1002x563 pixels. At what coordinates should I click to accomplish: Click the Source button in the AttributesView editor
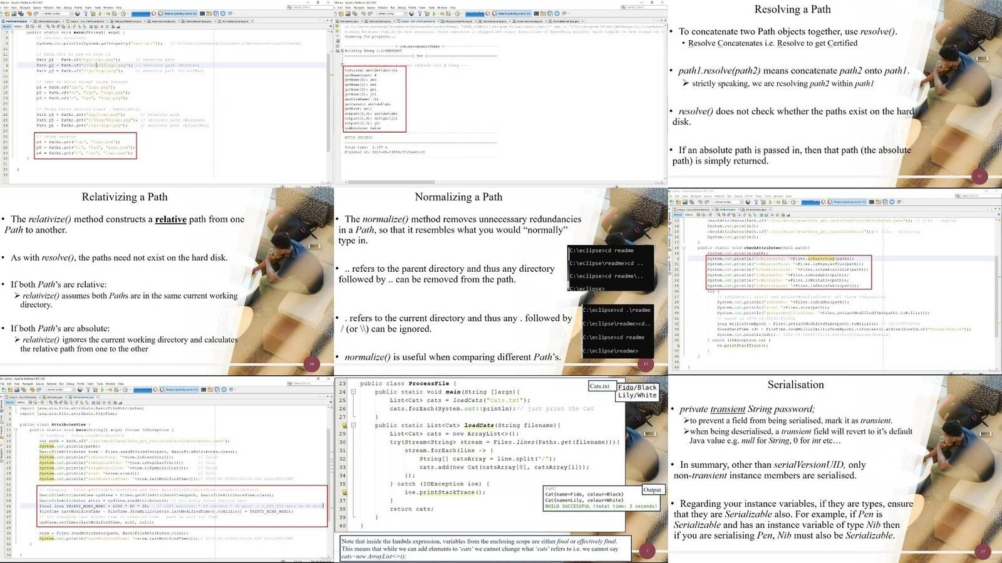[x=9, y=403]
